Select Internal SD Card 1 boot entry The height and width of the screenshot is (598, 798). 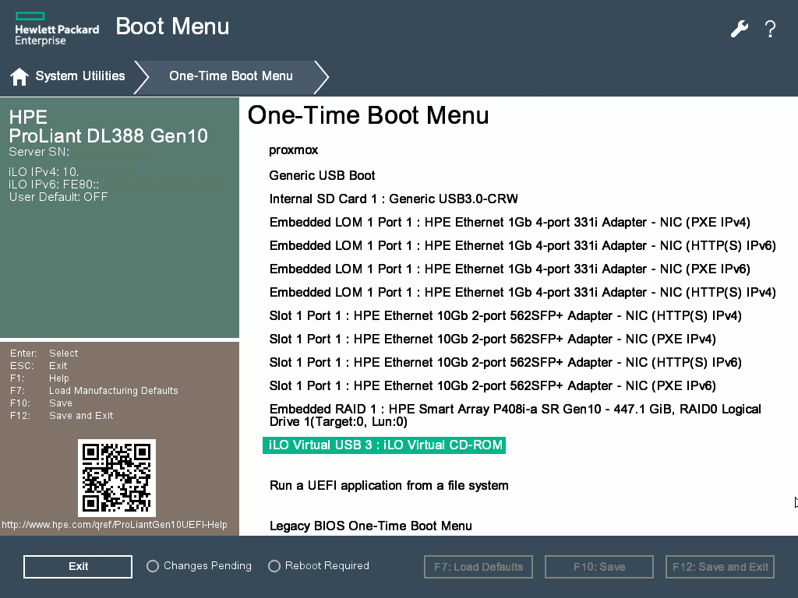(394, 199)
